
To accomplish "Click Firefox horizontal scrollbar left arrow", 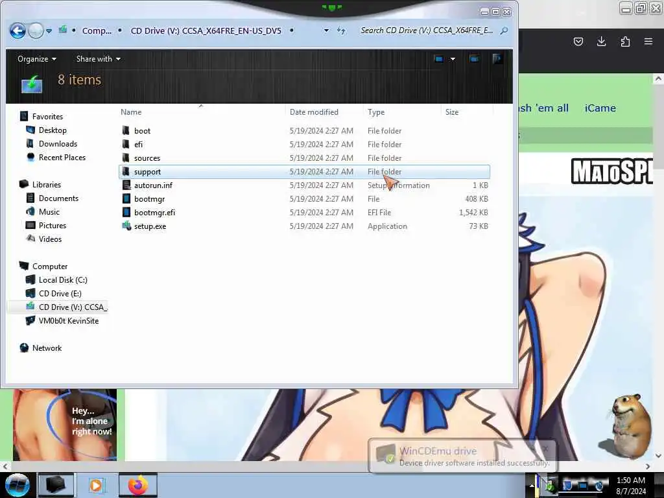I will [5, 466].
